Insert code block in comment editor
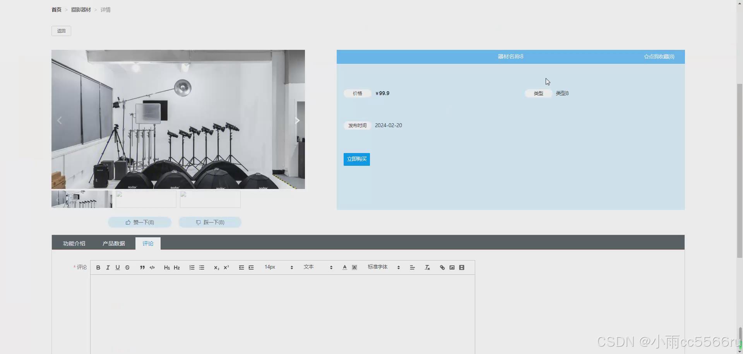Screen dimensions: 743x354 coord(152,267)
